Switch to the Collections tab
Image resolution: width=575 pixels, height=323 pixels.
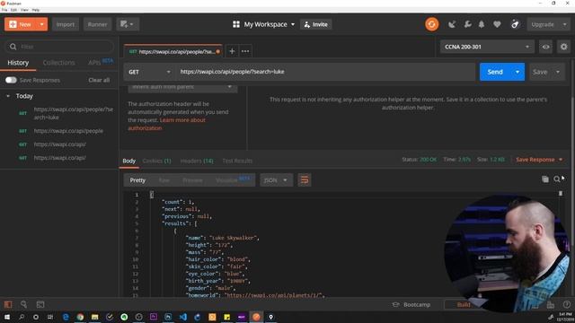[58, 63]
